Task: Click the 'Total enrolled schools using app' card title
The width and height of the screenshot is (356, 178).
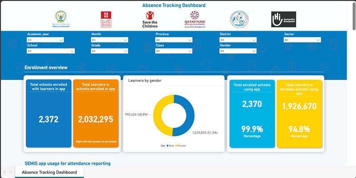Action: (252, 87)
